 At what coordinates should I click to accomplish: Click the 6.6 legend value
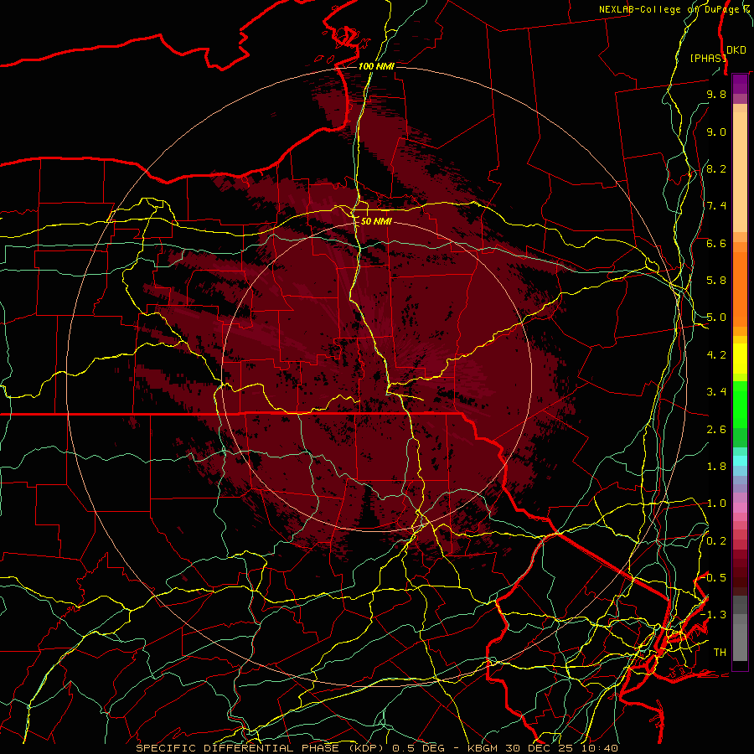pyautogui.click(x=716, y=243)
